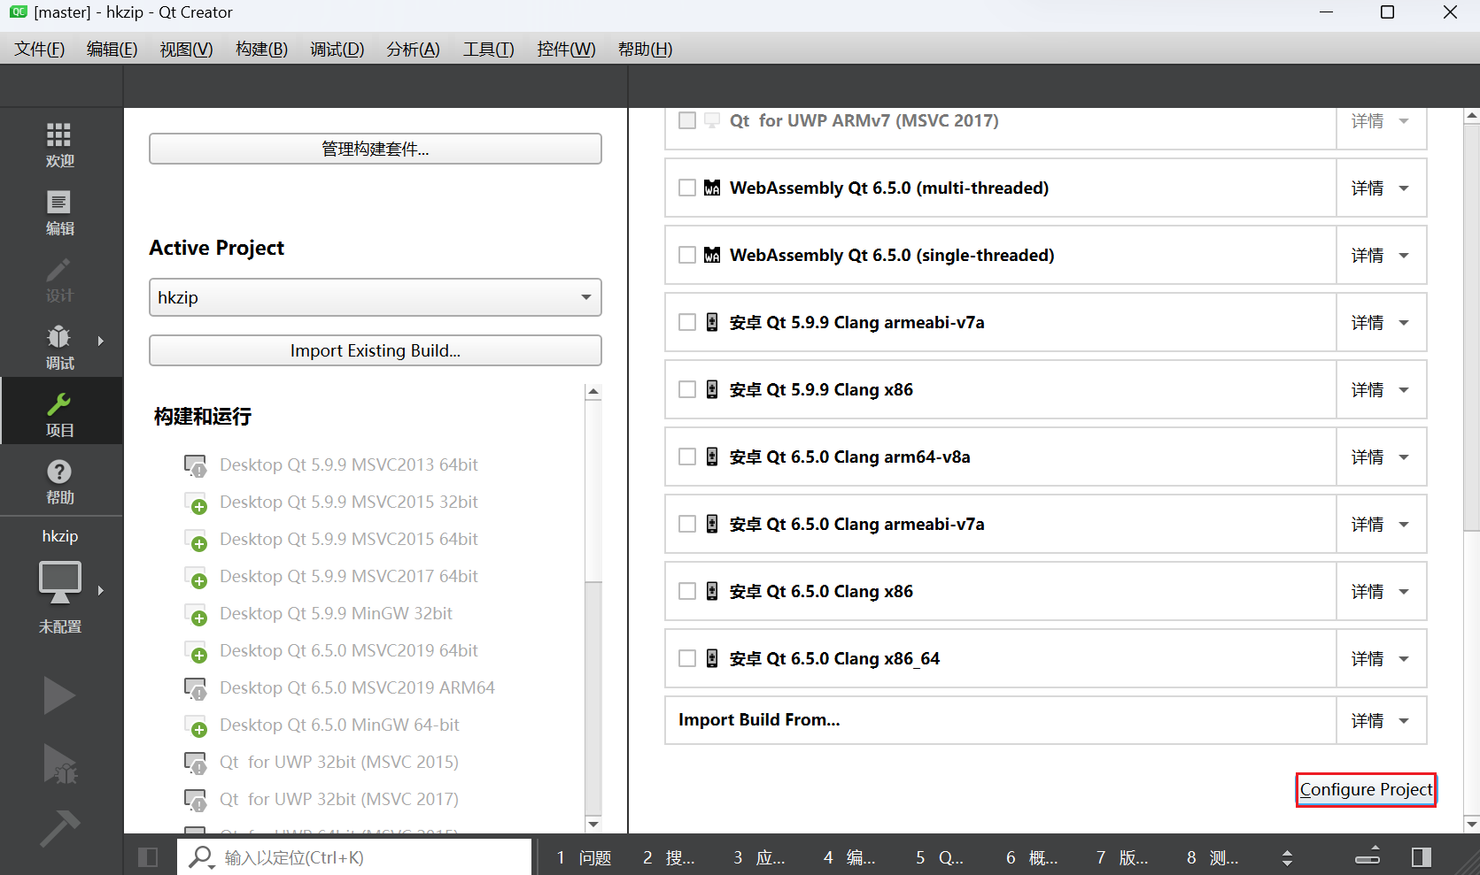Click warning icon for Qt for UWP 32bit (MSVC 2015)

point(196,764)
